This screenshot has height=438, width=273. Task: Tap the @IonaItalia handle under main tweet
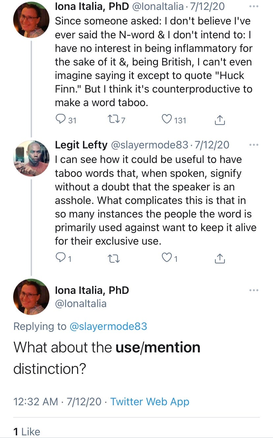(80, 303)
